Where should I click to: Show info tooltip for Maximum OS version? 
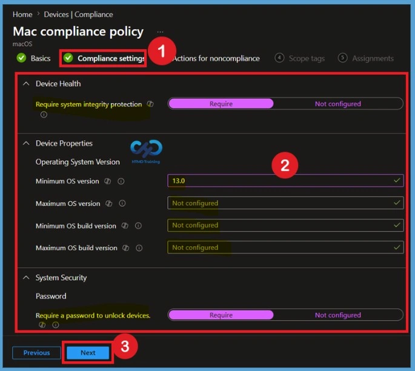tap(122, 203)
